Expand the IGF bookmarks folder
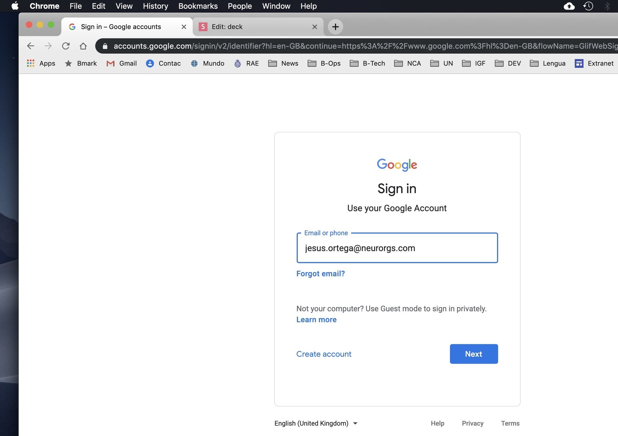The width and height of the screenshot is (618, 436). tap(474, 63)
